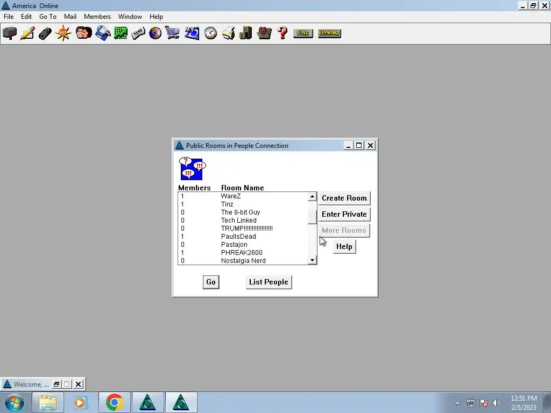Viewport: 551px width, 413px height.
Task: Click the KEYWORD toolbar button
Action: 329,33
